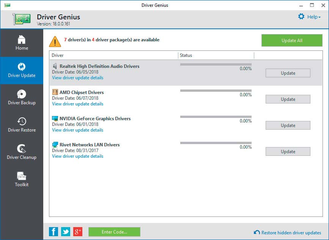Viewport: 329px width, 240px height.
Task: Click Driver Date 06/05/2018 text
Action: coord(75,72)
